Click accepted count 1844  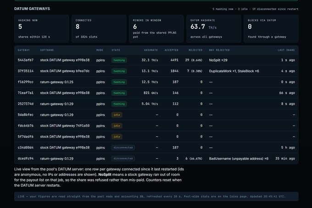[x=174, y=71]
